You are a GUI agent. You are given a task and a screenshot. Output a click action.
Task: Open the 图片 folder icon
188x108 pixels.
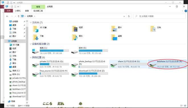pyautogui.click(x=114, y=29)
